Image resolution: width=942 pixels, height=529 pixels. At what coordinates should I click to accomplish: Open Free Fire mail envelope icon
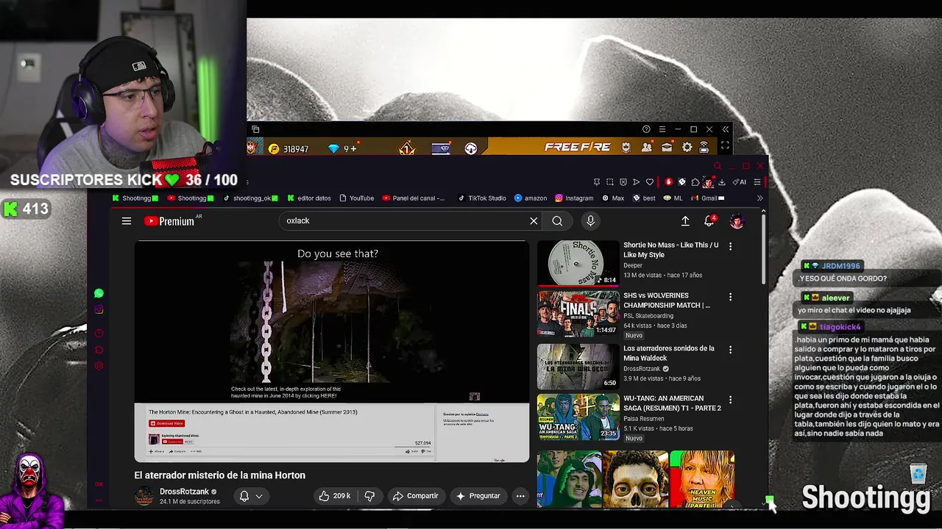[667, 147]
